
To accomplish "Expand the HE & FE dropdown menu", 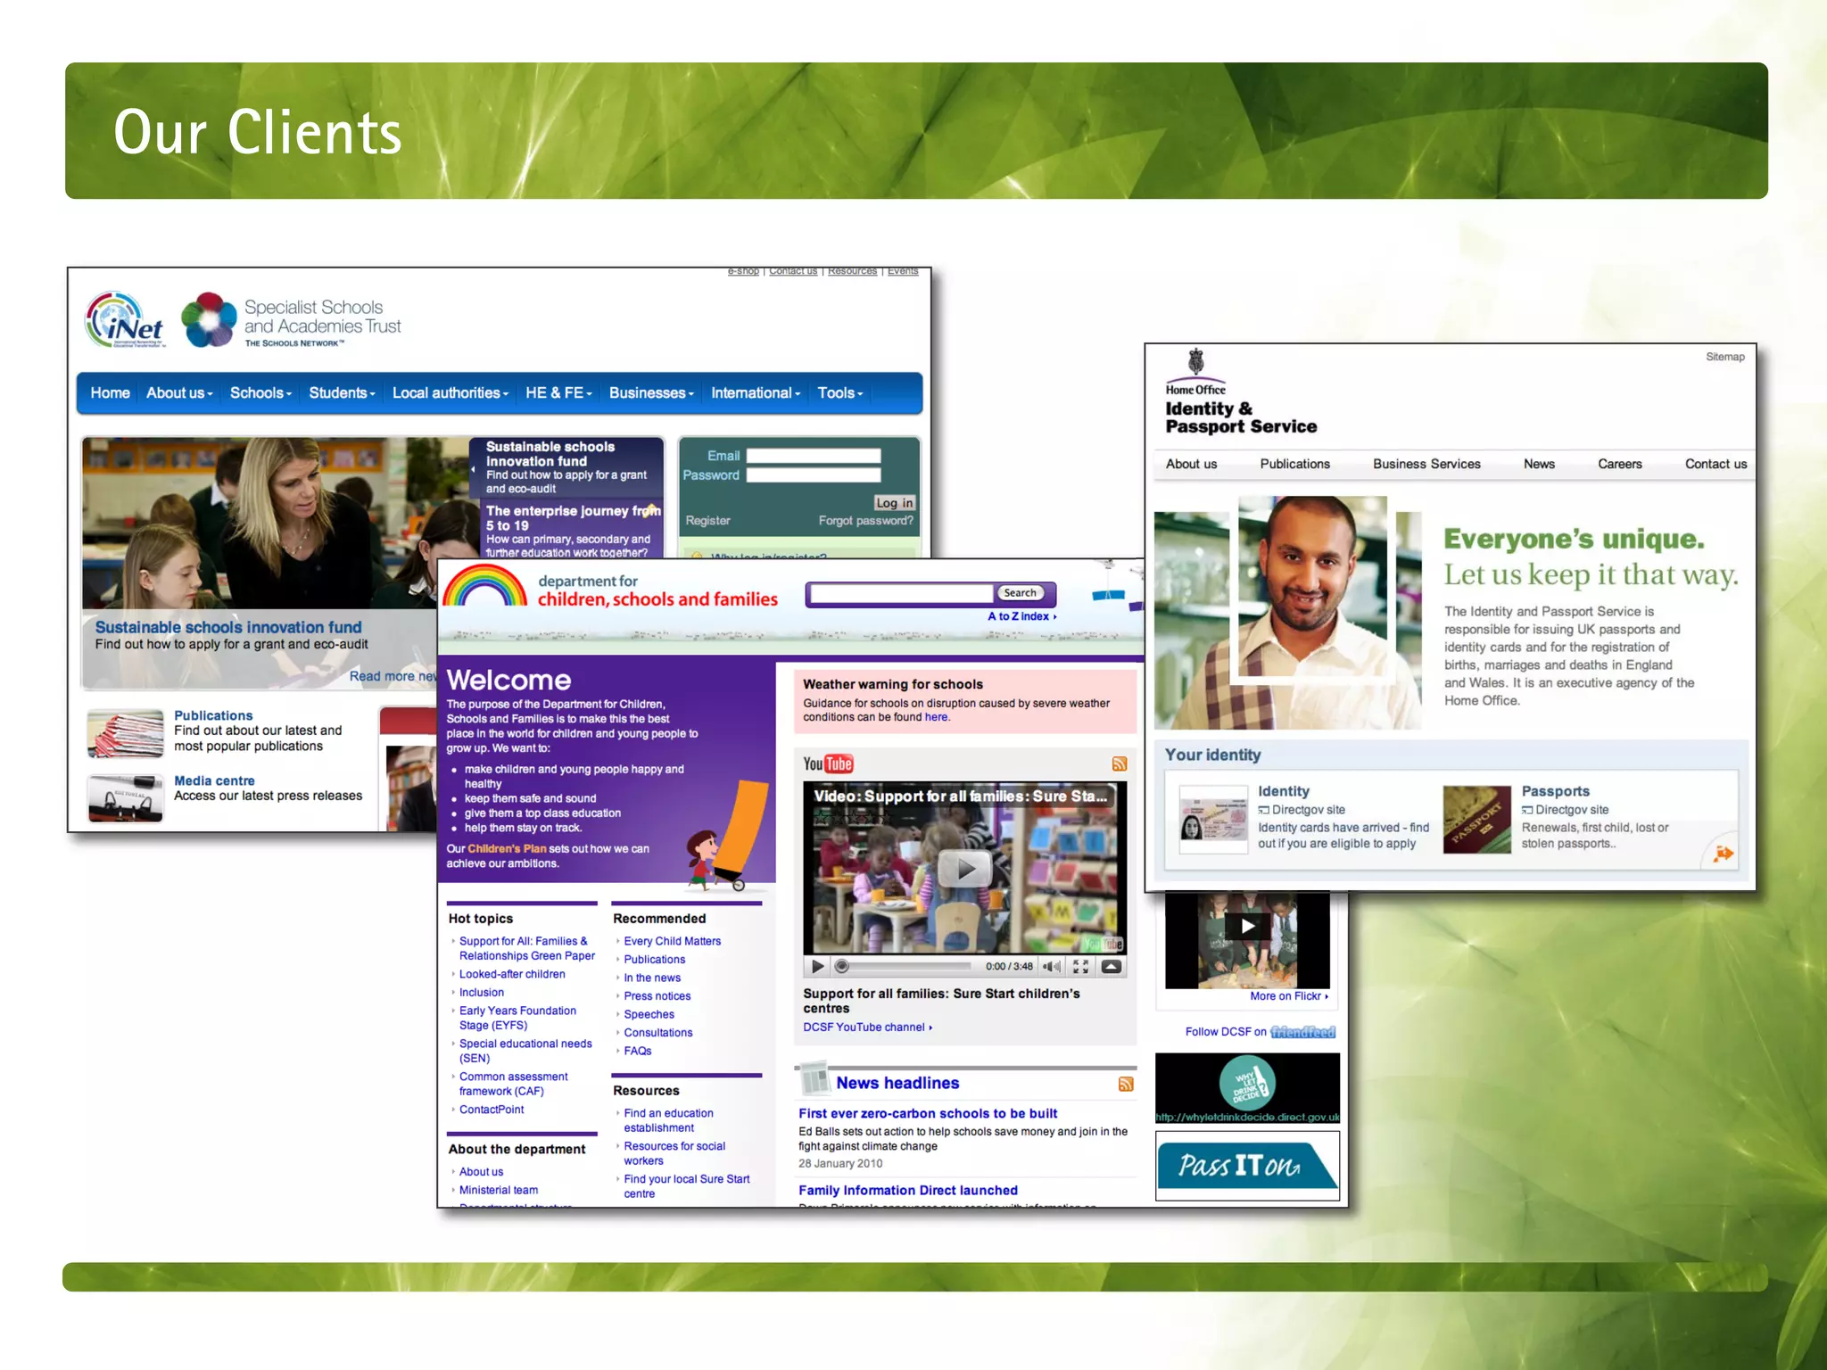I will point(558,393).
